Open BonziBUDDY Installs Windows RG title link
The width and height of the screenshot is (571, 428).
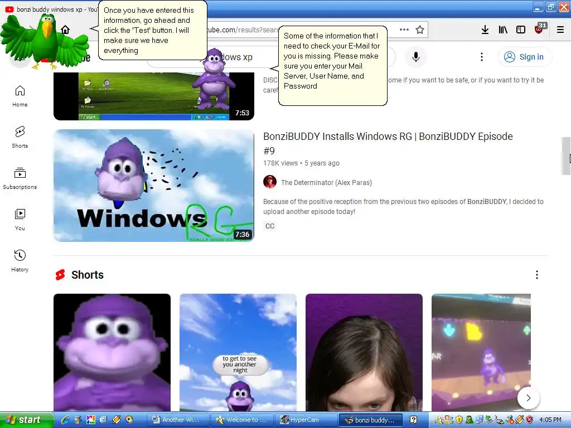pyautogui.click(x=388, y=143)
